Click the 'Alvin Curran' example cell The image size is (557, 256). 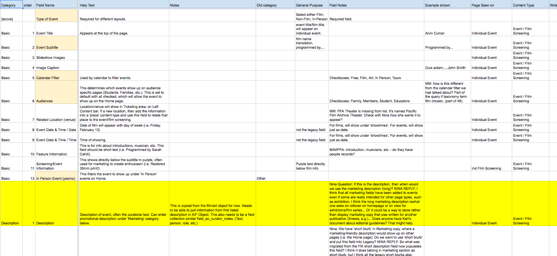click(447, 29)
